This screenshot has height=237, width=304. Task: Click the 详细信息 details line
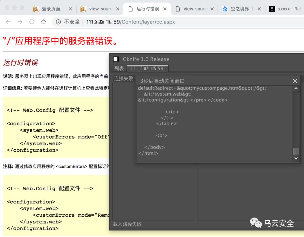(56, 88)
